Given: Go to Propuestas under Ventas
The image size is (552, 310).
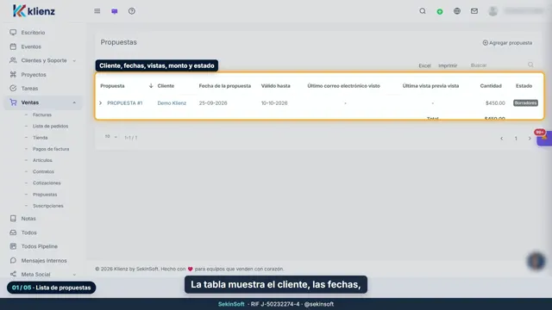Looking at the screenshot, I should (45, 195).
